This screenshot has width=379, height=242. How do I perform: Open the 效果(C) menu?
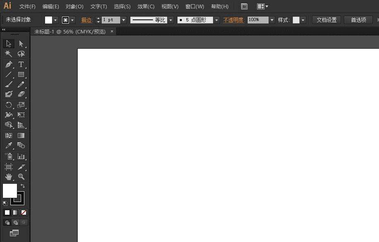[146, 7]
